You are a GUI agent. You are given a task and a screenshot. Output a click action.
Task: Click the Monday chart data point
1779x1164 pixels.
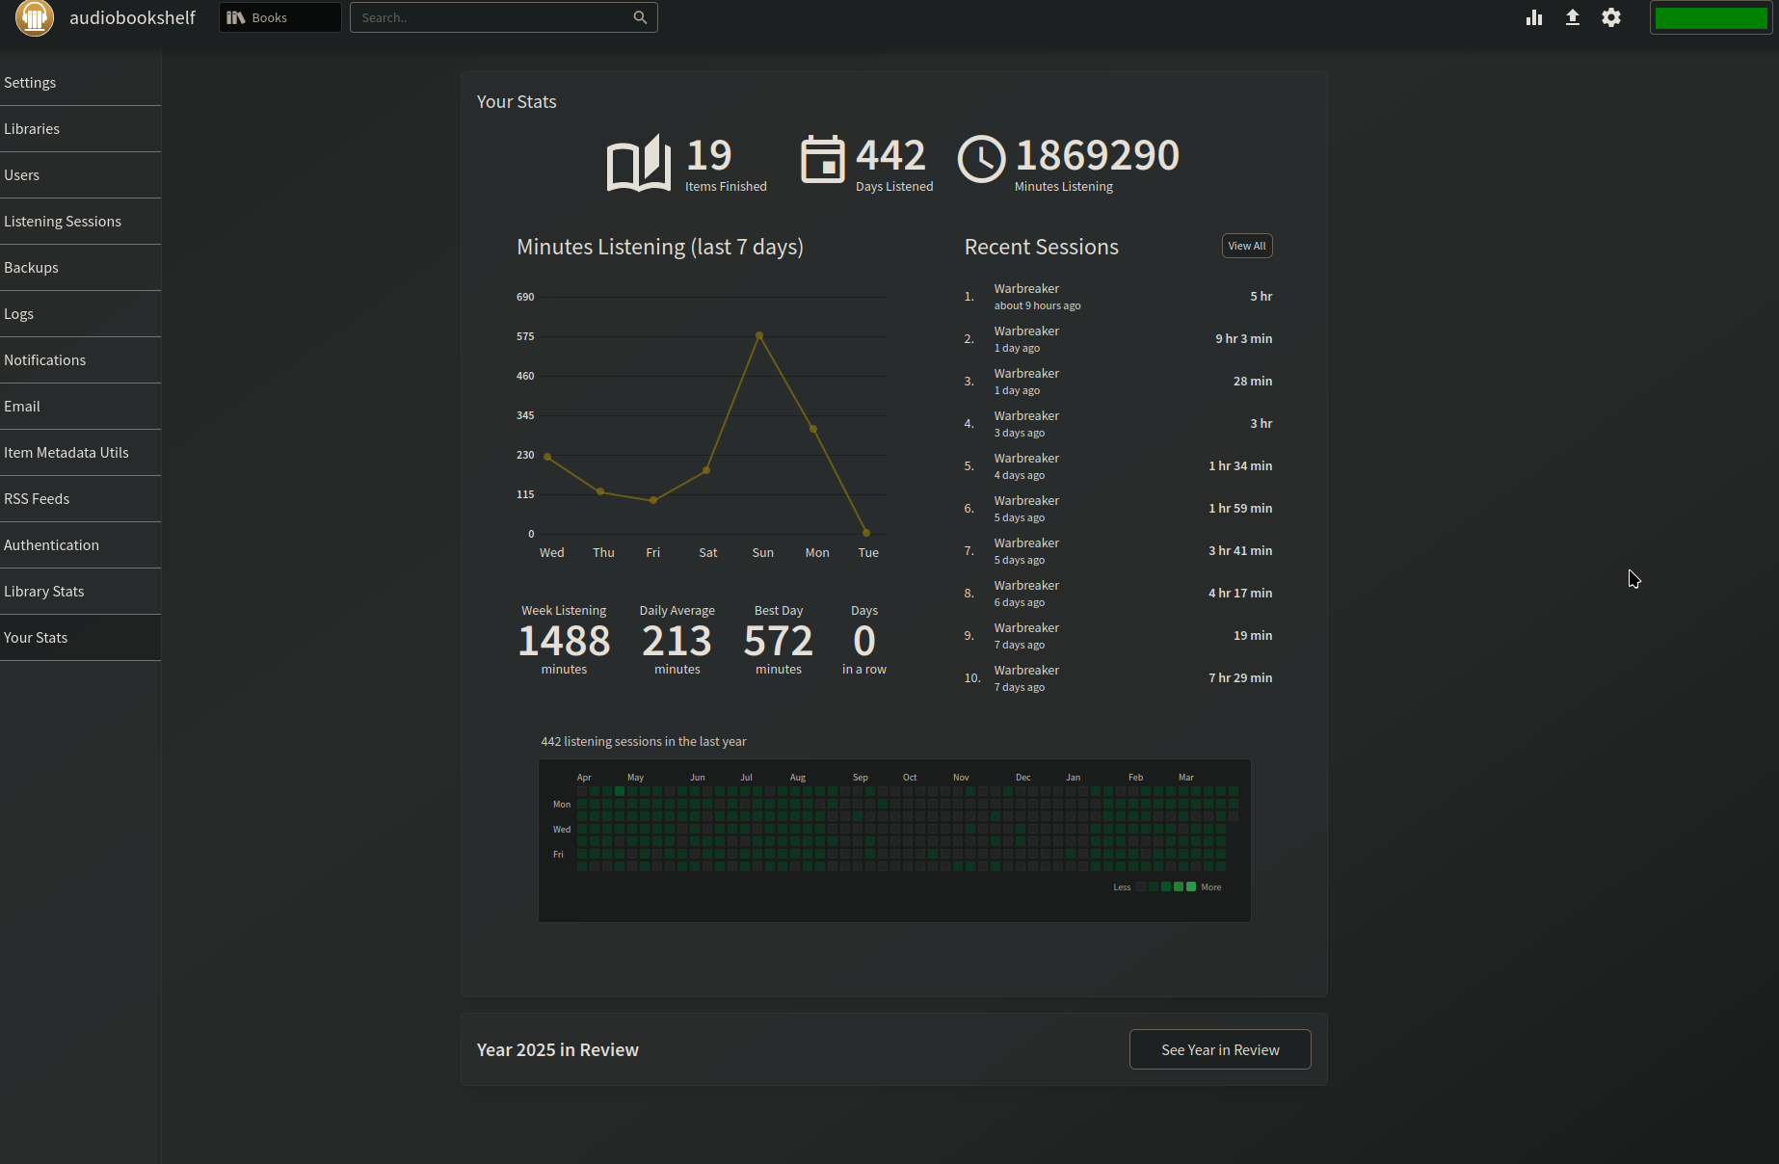(x=813, y=429)
